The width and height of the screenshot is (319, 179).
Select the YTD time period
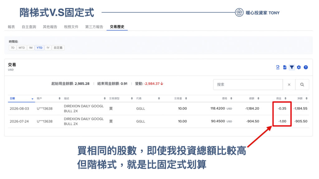[x=40, y=48]
